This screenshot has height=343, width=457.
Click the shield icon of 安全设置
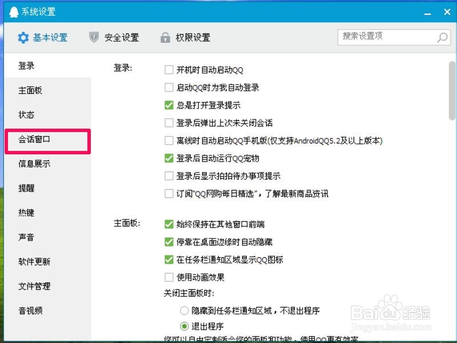(x=94, y=37)
